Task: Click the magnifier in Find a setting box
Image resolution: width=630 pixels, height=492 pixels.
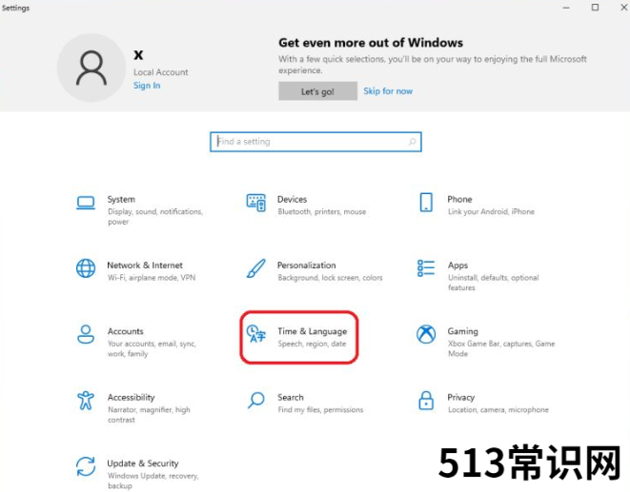Action: [x=412, y=142]
